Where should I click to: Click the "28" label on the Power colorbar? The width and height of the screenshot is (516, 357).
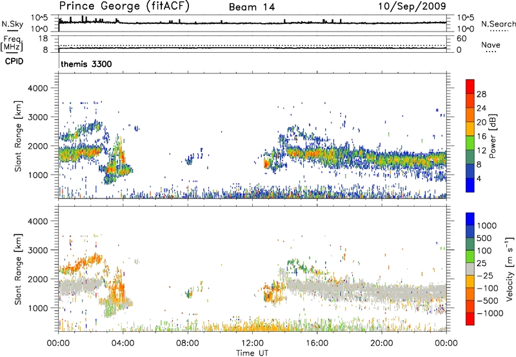tap(481, 94)
